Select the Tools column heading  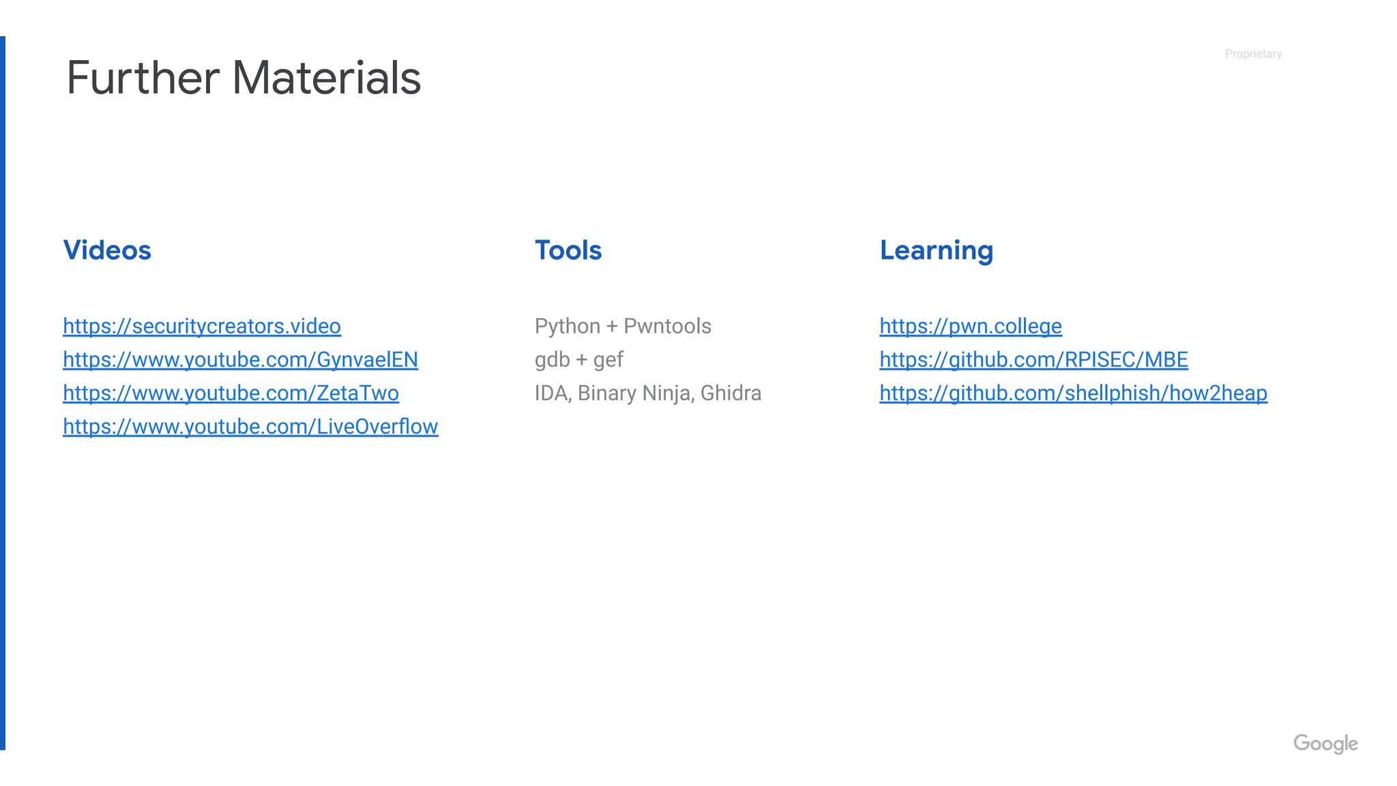pos(568,250)
